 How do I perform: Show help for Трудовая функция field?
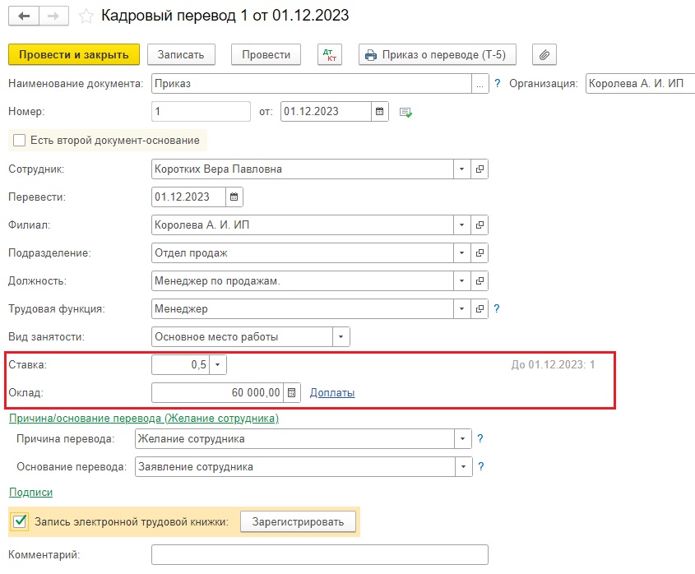[x=497, y=308]
